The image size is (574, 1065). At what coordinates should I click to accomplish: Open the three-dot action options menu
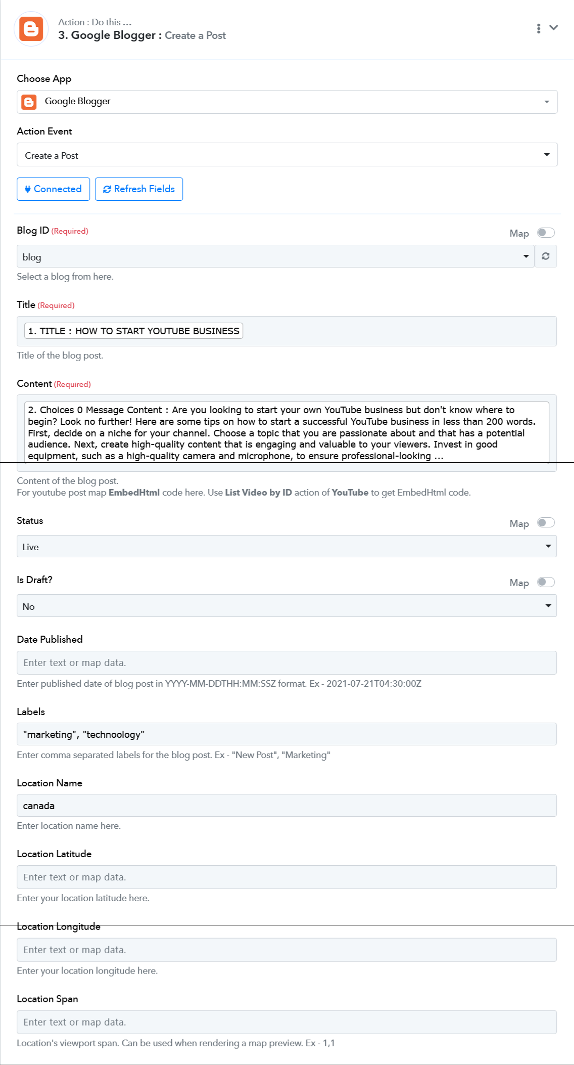tap(539, 28)
